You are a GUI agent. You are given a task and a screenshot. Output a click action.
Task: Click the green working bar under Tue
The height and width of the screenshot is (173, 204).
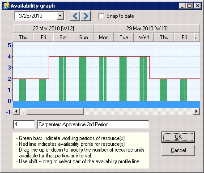123,79
